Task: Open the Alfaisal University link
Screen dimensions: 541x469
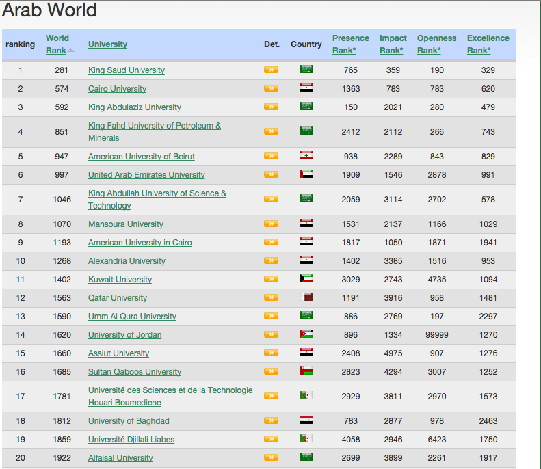Action: pos(120,458)
